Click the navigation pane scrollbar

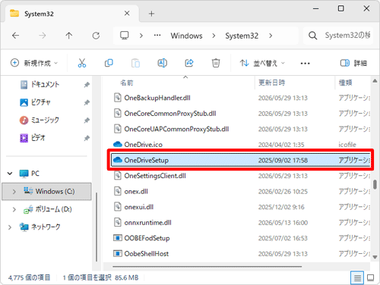[97, 227]
